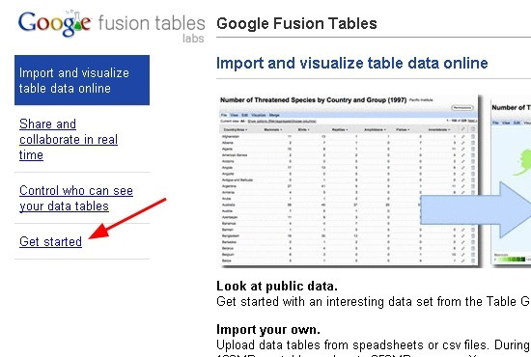Expand the Mammals column header dropdown

click(x=281, y=130)
